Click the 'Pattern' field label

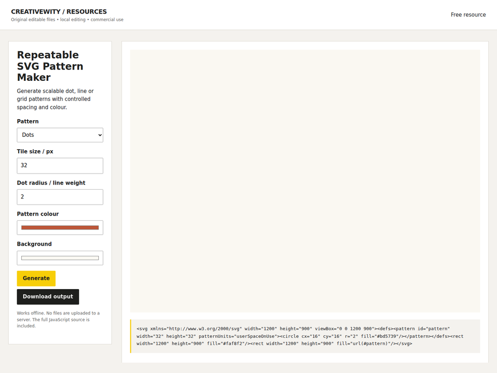[x=27, y=121]
